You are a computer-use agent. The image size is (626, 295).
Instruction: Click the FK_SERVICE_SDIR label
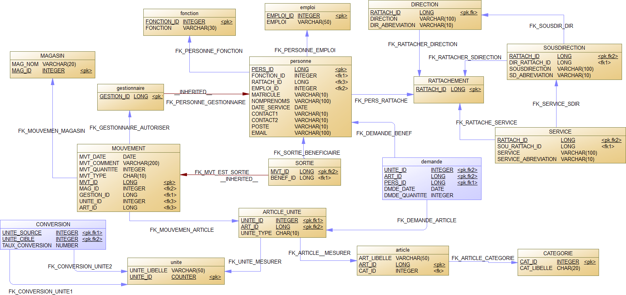pos(556,104)
